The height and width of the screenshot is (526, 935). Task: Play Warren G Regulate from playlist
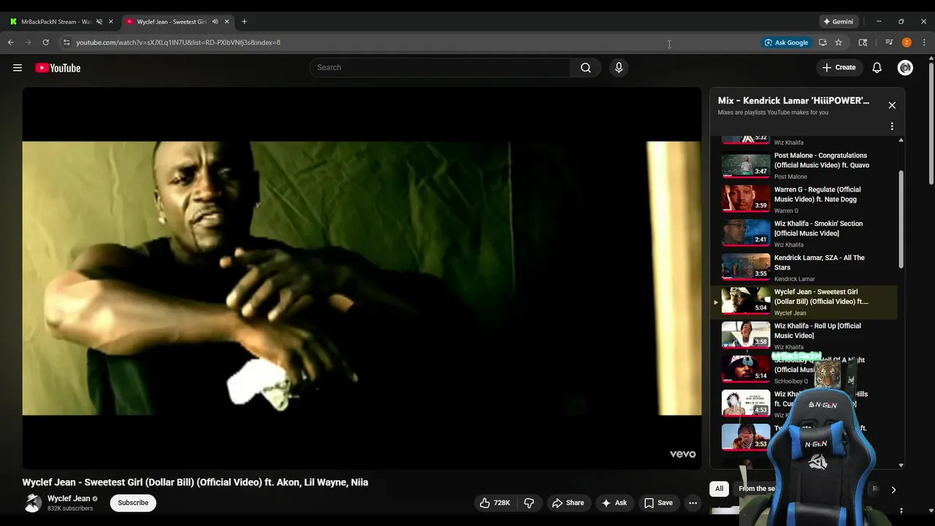804,199
